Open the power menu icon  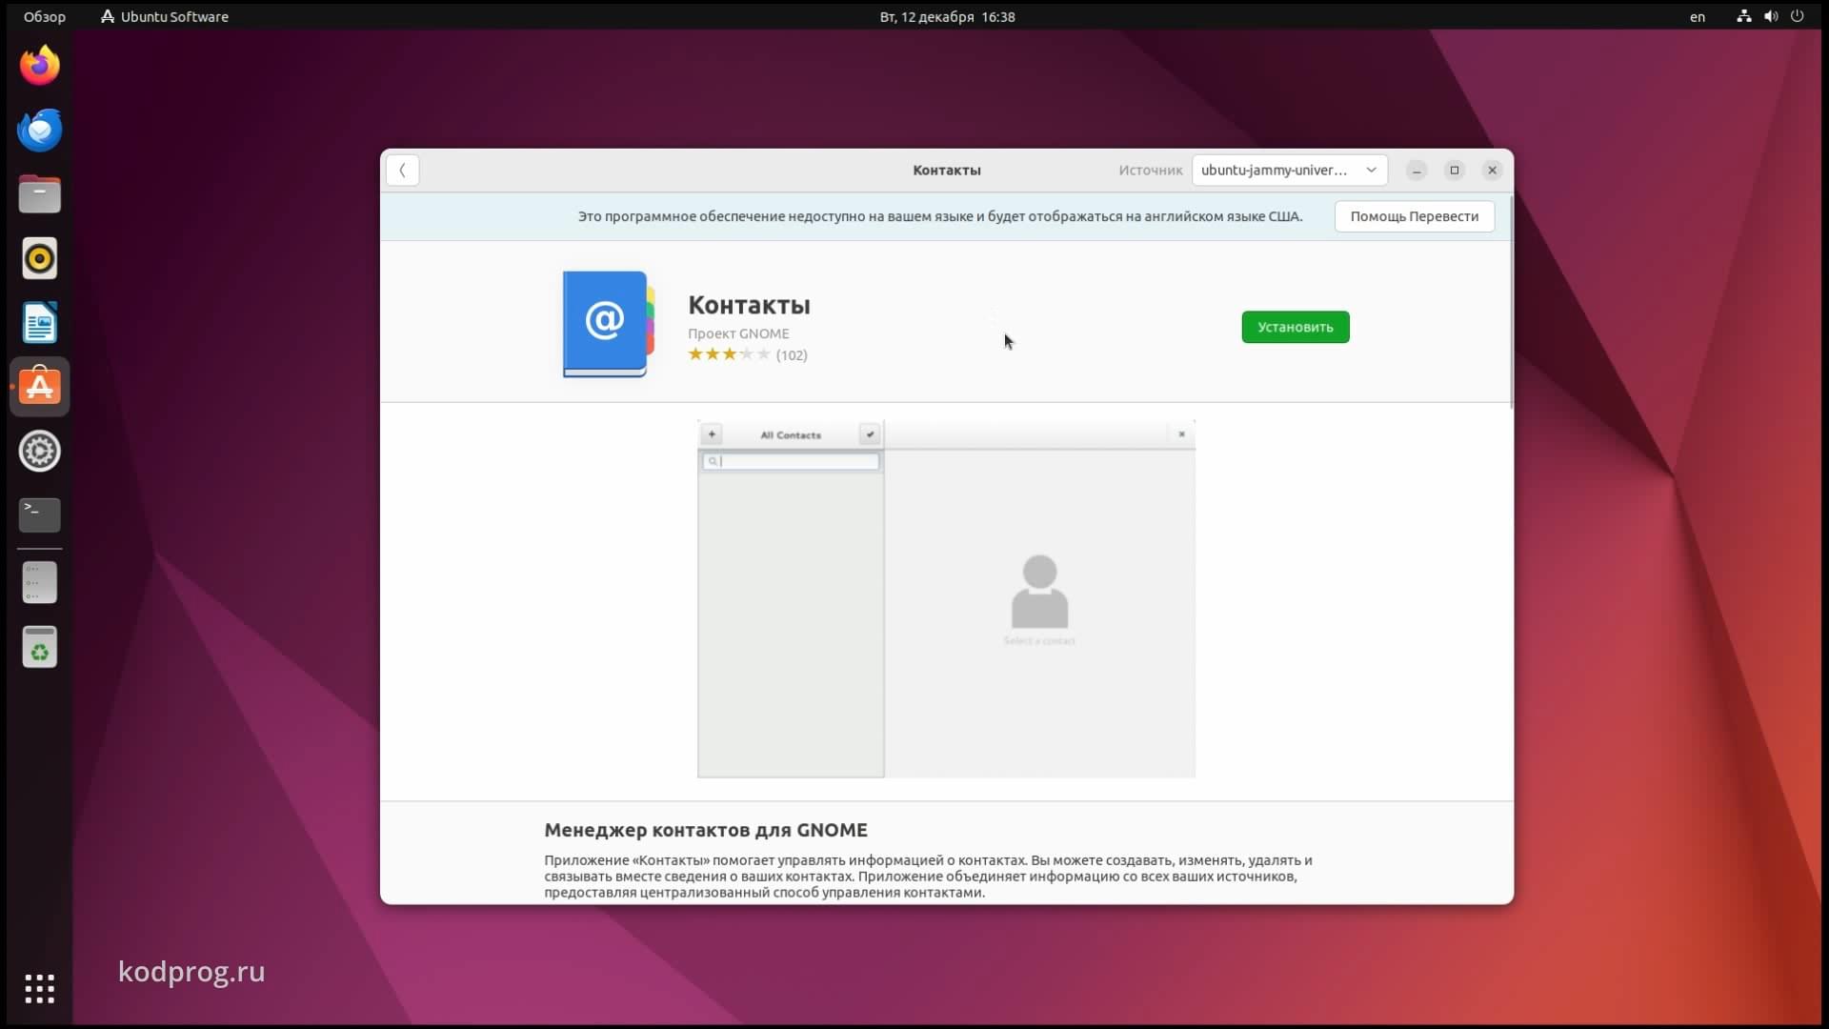pos(1798,16)
